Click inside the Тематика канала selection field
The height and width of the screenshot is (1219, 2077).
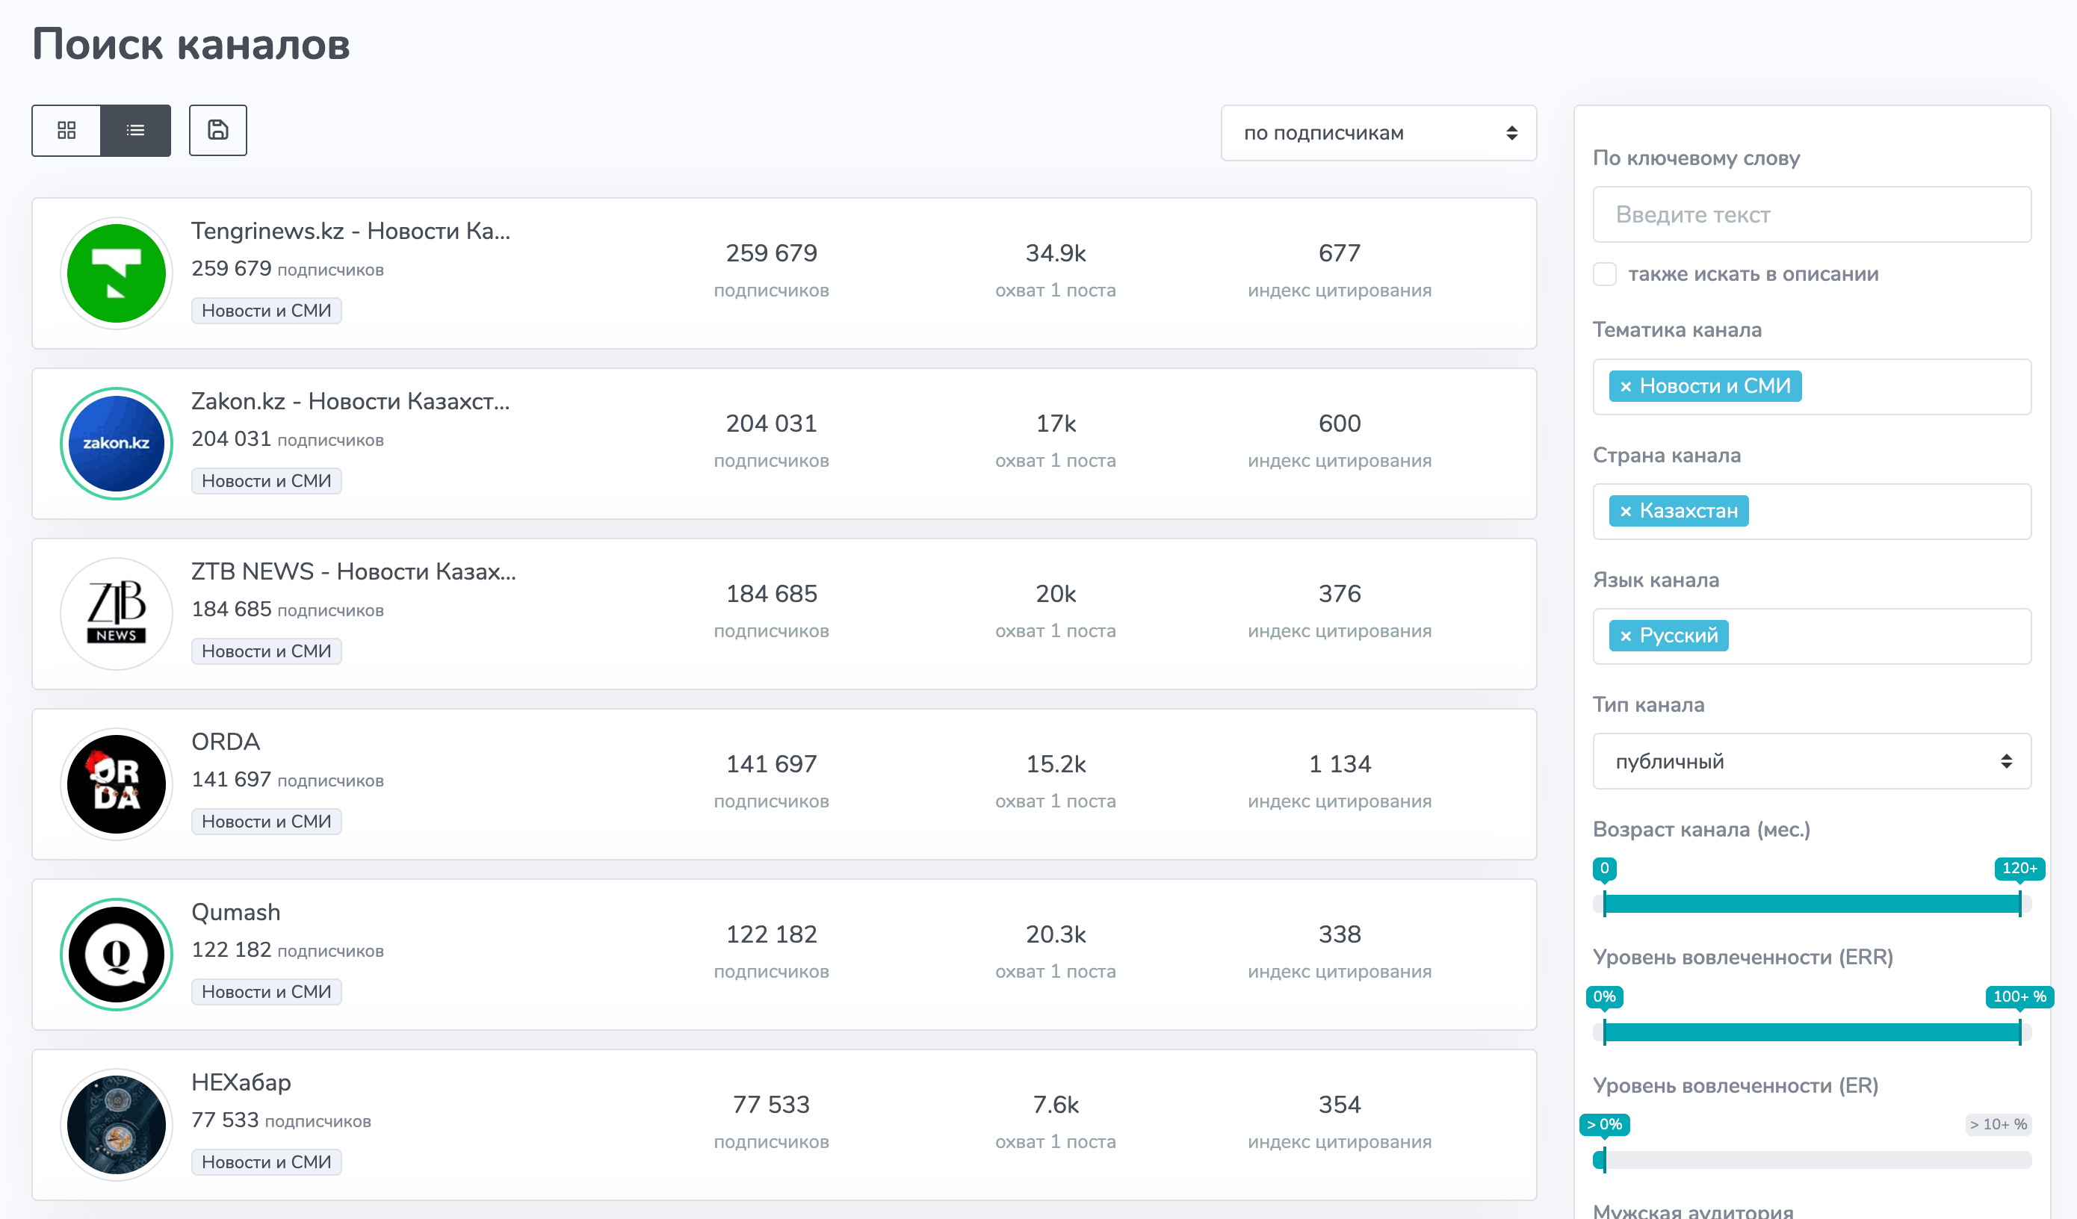[1812, 387]
